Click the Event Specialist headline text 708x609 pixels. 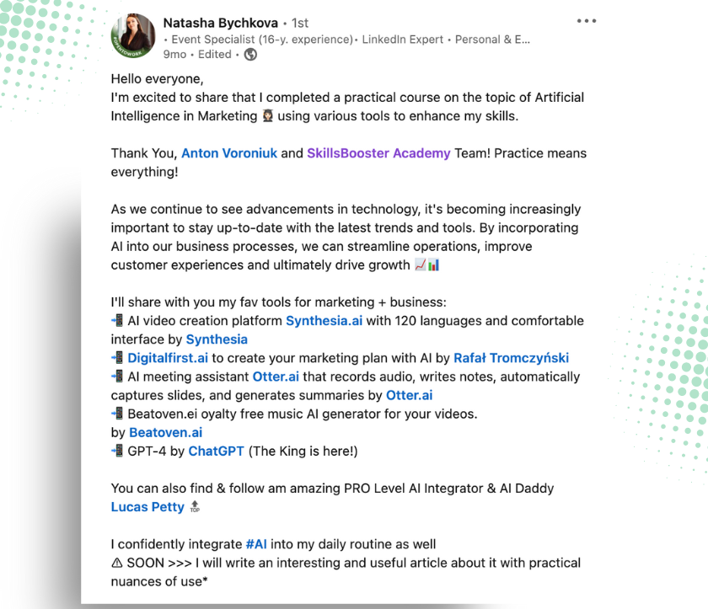tap(258, 39)
